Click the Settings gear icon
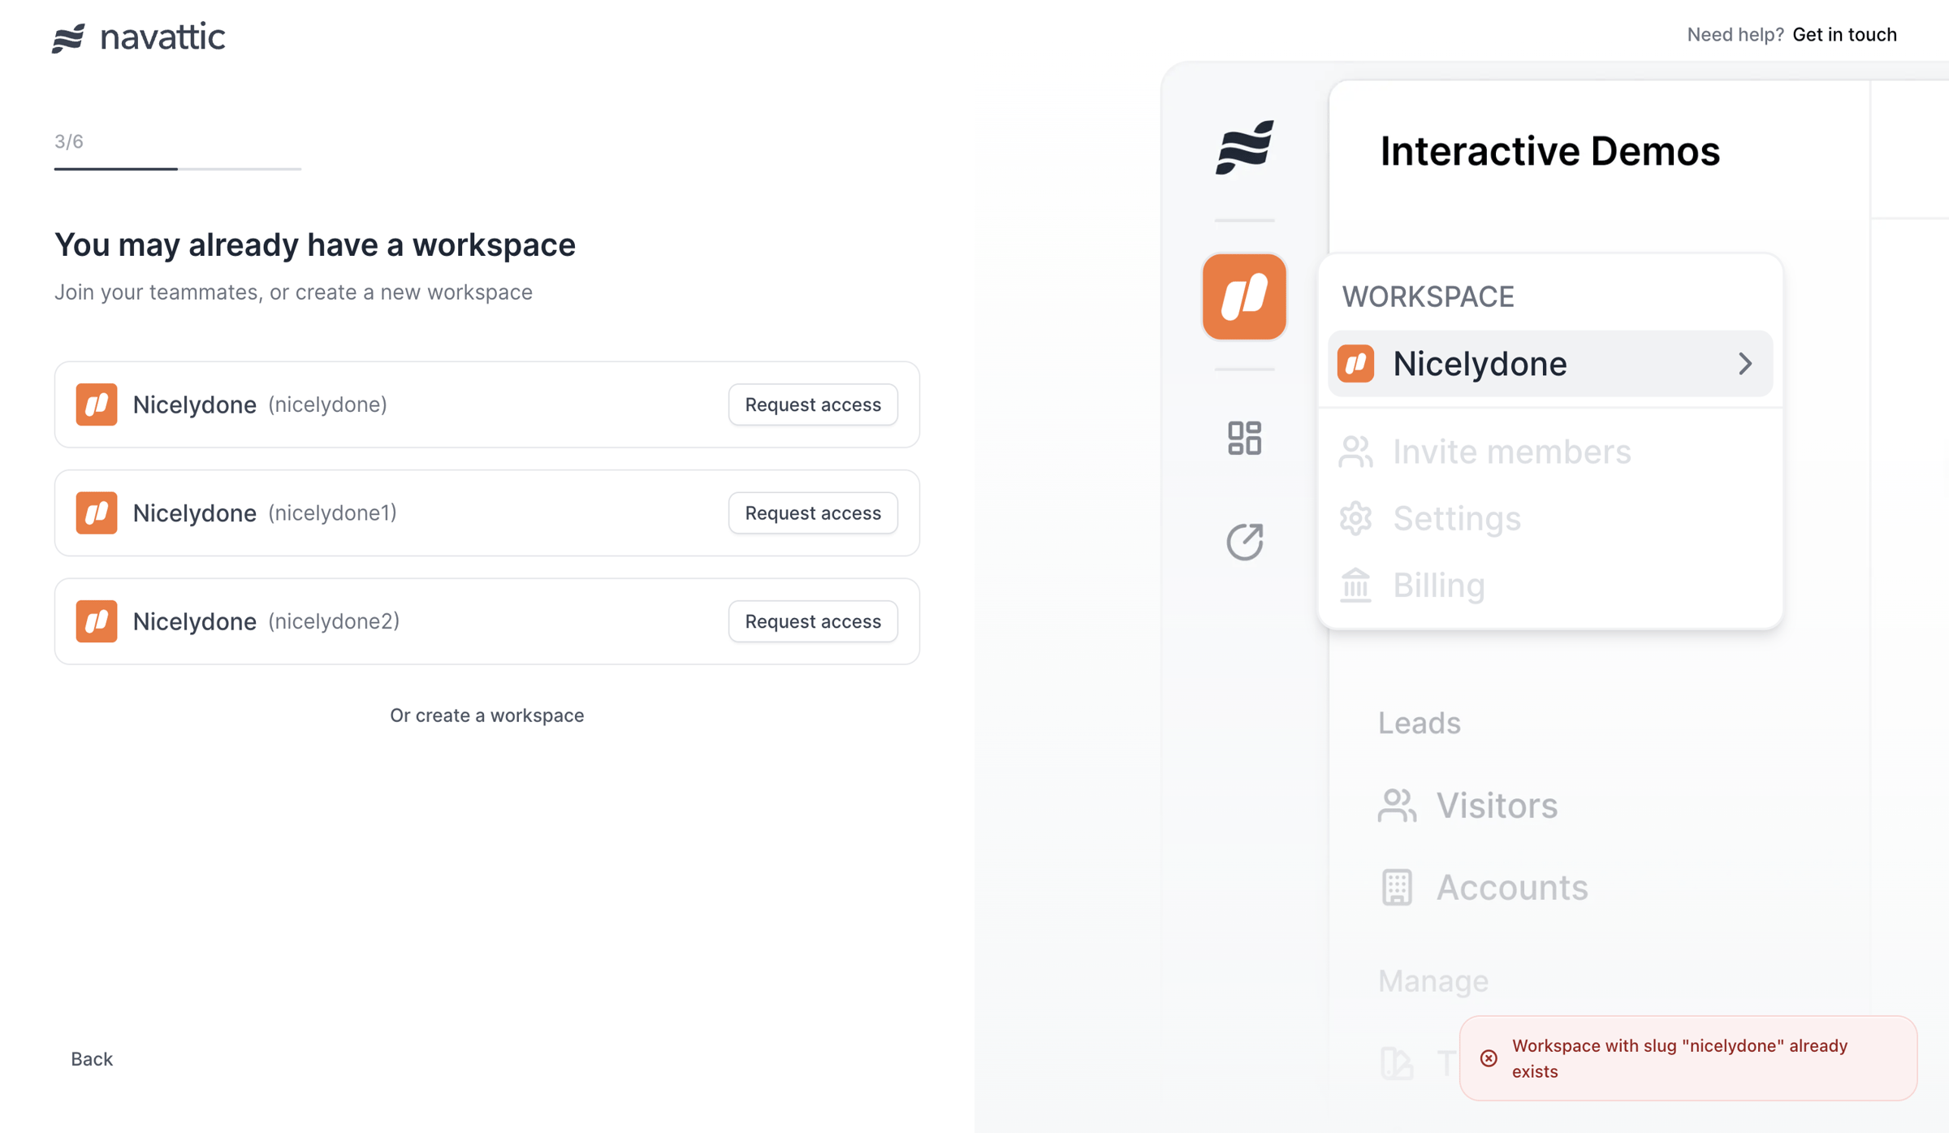 click(x=1355, y=518)
